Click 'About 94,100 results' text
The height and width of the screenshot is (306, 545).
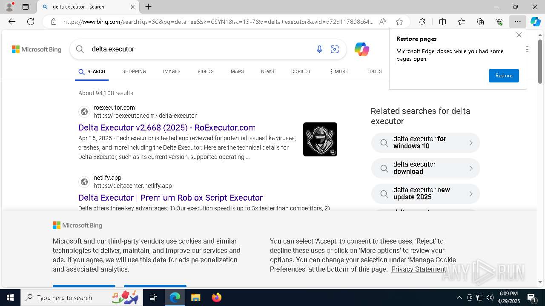(x=106, y=93)
